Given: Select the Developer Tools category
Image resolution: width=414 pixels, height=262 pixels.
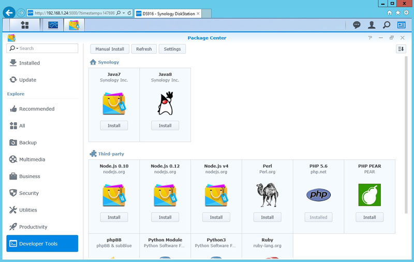Looking at the screenshot, I should (42, 243).
